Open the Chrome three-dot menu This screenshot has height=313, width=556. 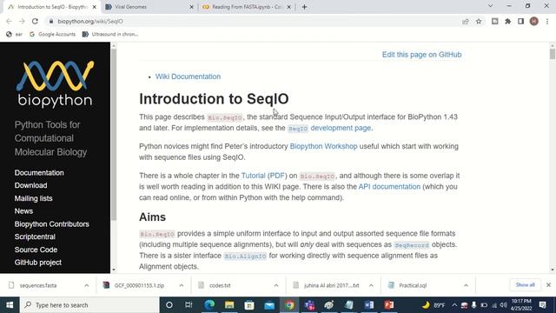pos(547,21)
